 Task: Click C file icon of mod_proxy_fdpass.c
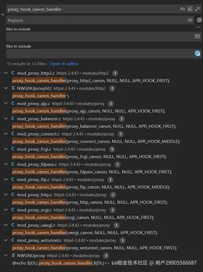tap(13, 164)
